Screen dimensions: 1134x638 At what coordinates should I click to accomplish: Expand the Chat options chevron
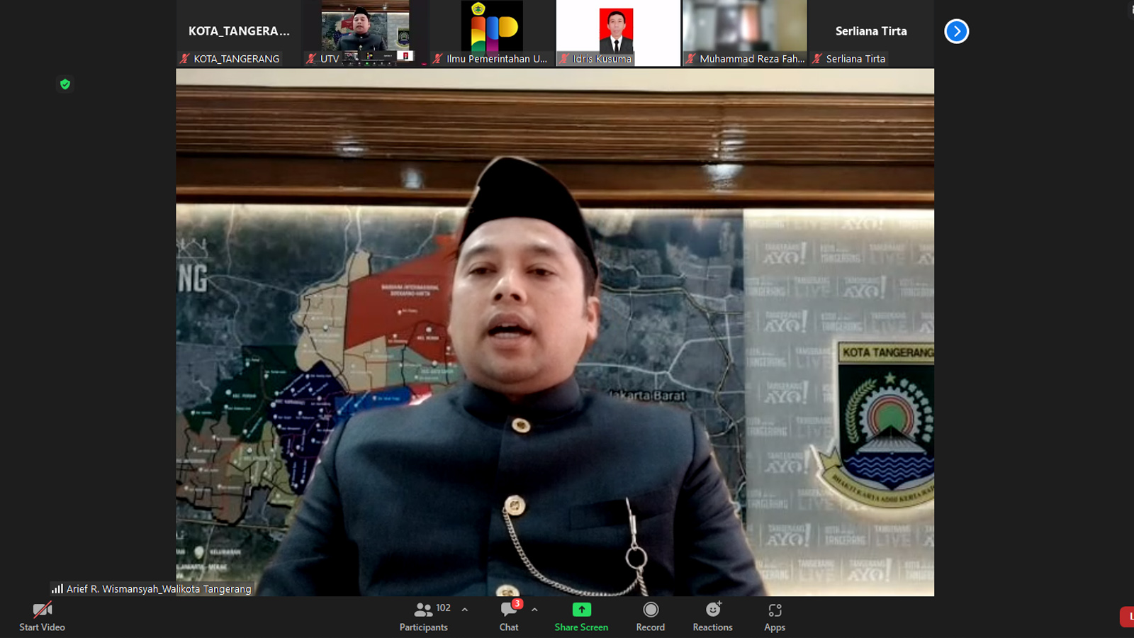[534, 610]
